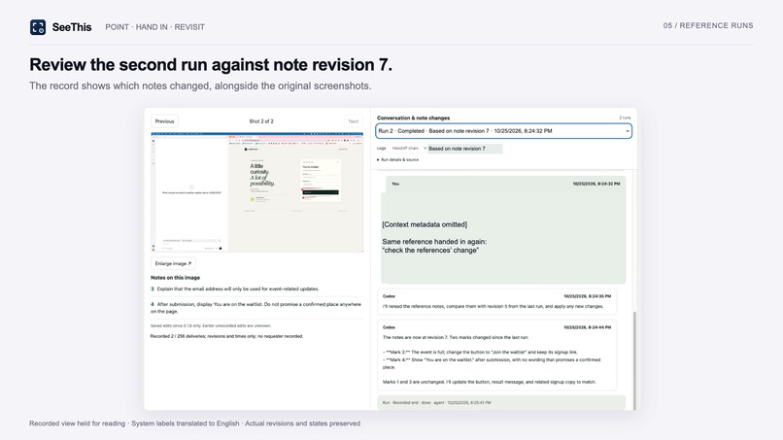Click the 'POINT · HAND IN · REVISIT' tagline
783x440 pixels.
(154, 27)
